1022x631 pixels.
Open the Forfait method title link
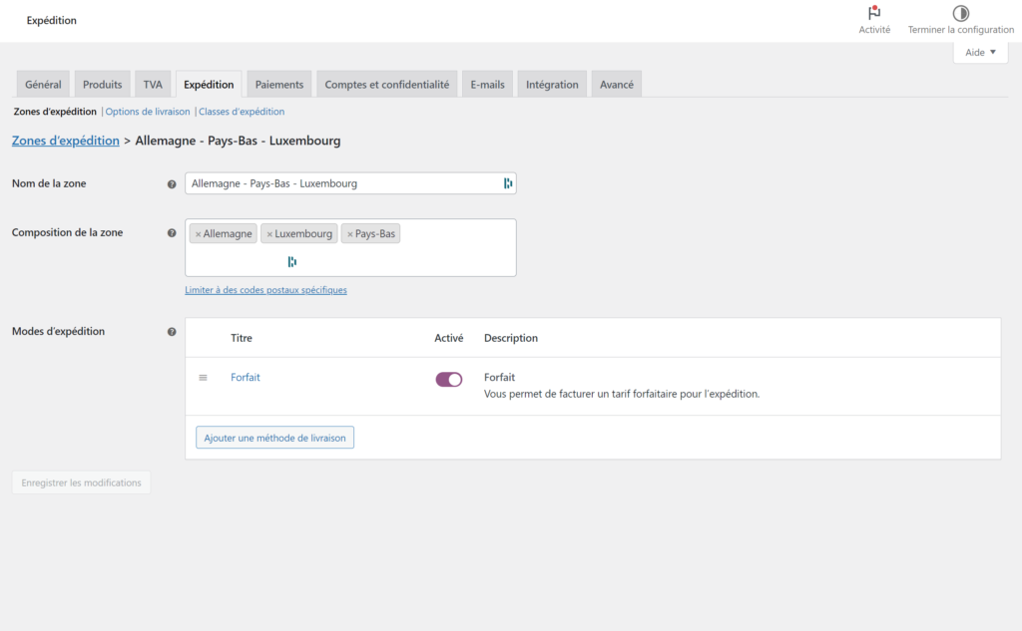point(246,377)
